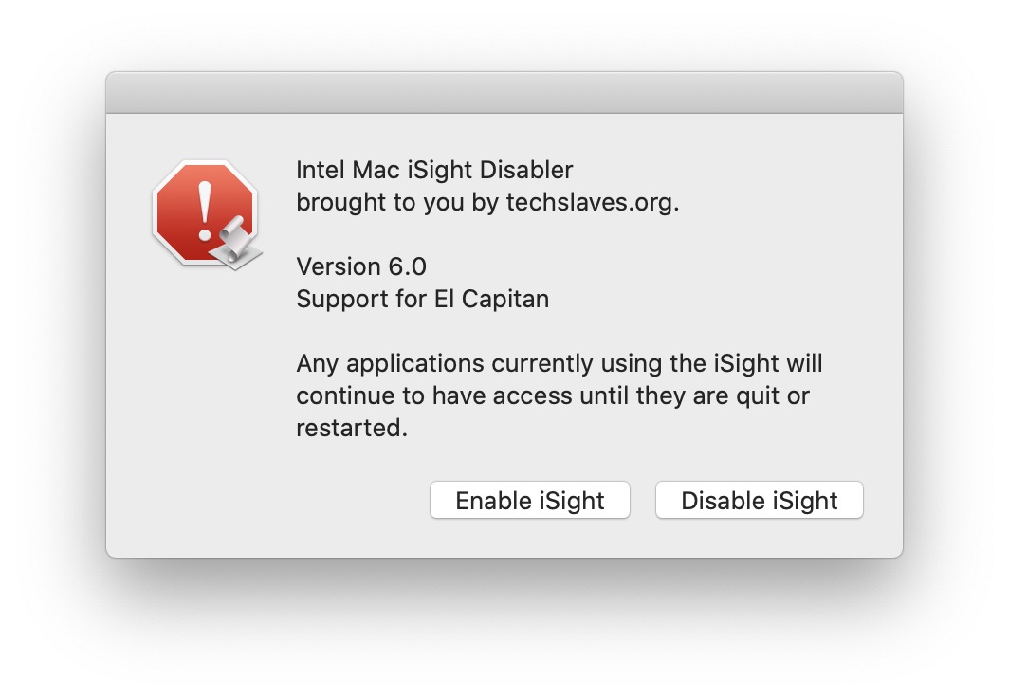Click the word "restarted." in the message

pos(352,428)
